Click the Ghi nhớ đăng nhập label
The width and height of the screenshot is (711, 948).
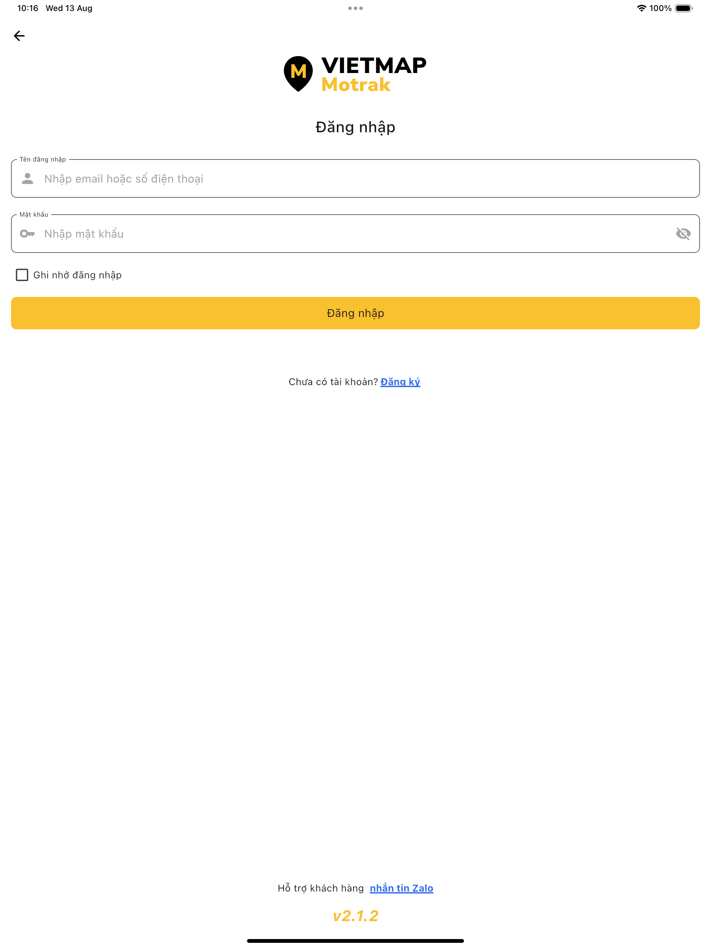(78, 275)
